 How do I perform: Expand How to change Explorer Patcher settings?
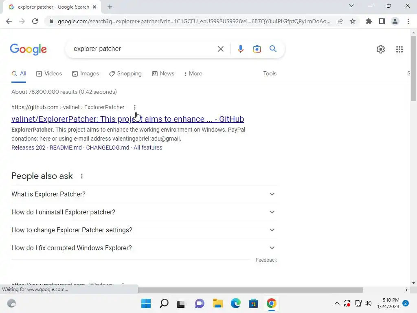144,230
